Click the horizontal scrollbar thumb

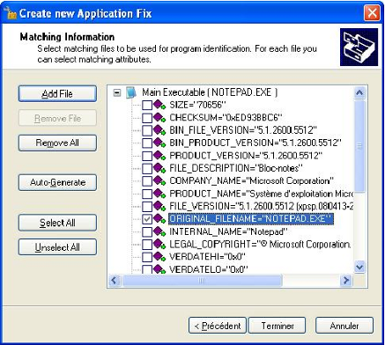(x=202, y=281)
